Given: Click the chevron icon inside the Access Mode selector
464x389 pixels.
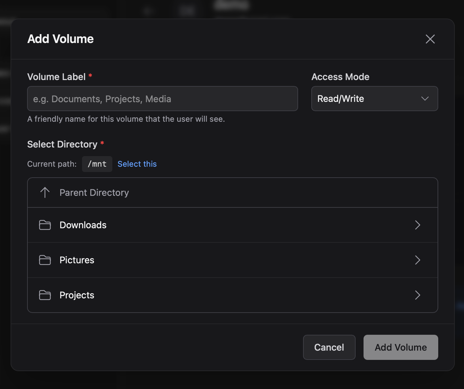Looking at the screenshot, I should (425, 99).
